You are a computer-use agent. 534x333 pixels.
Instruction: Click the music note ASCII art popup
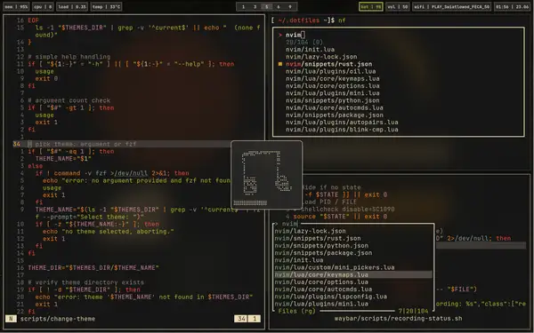267,175
